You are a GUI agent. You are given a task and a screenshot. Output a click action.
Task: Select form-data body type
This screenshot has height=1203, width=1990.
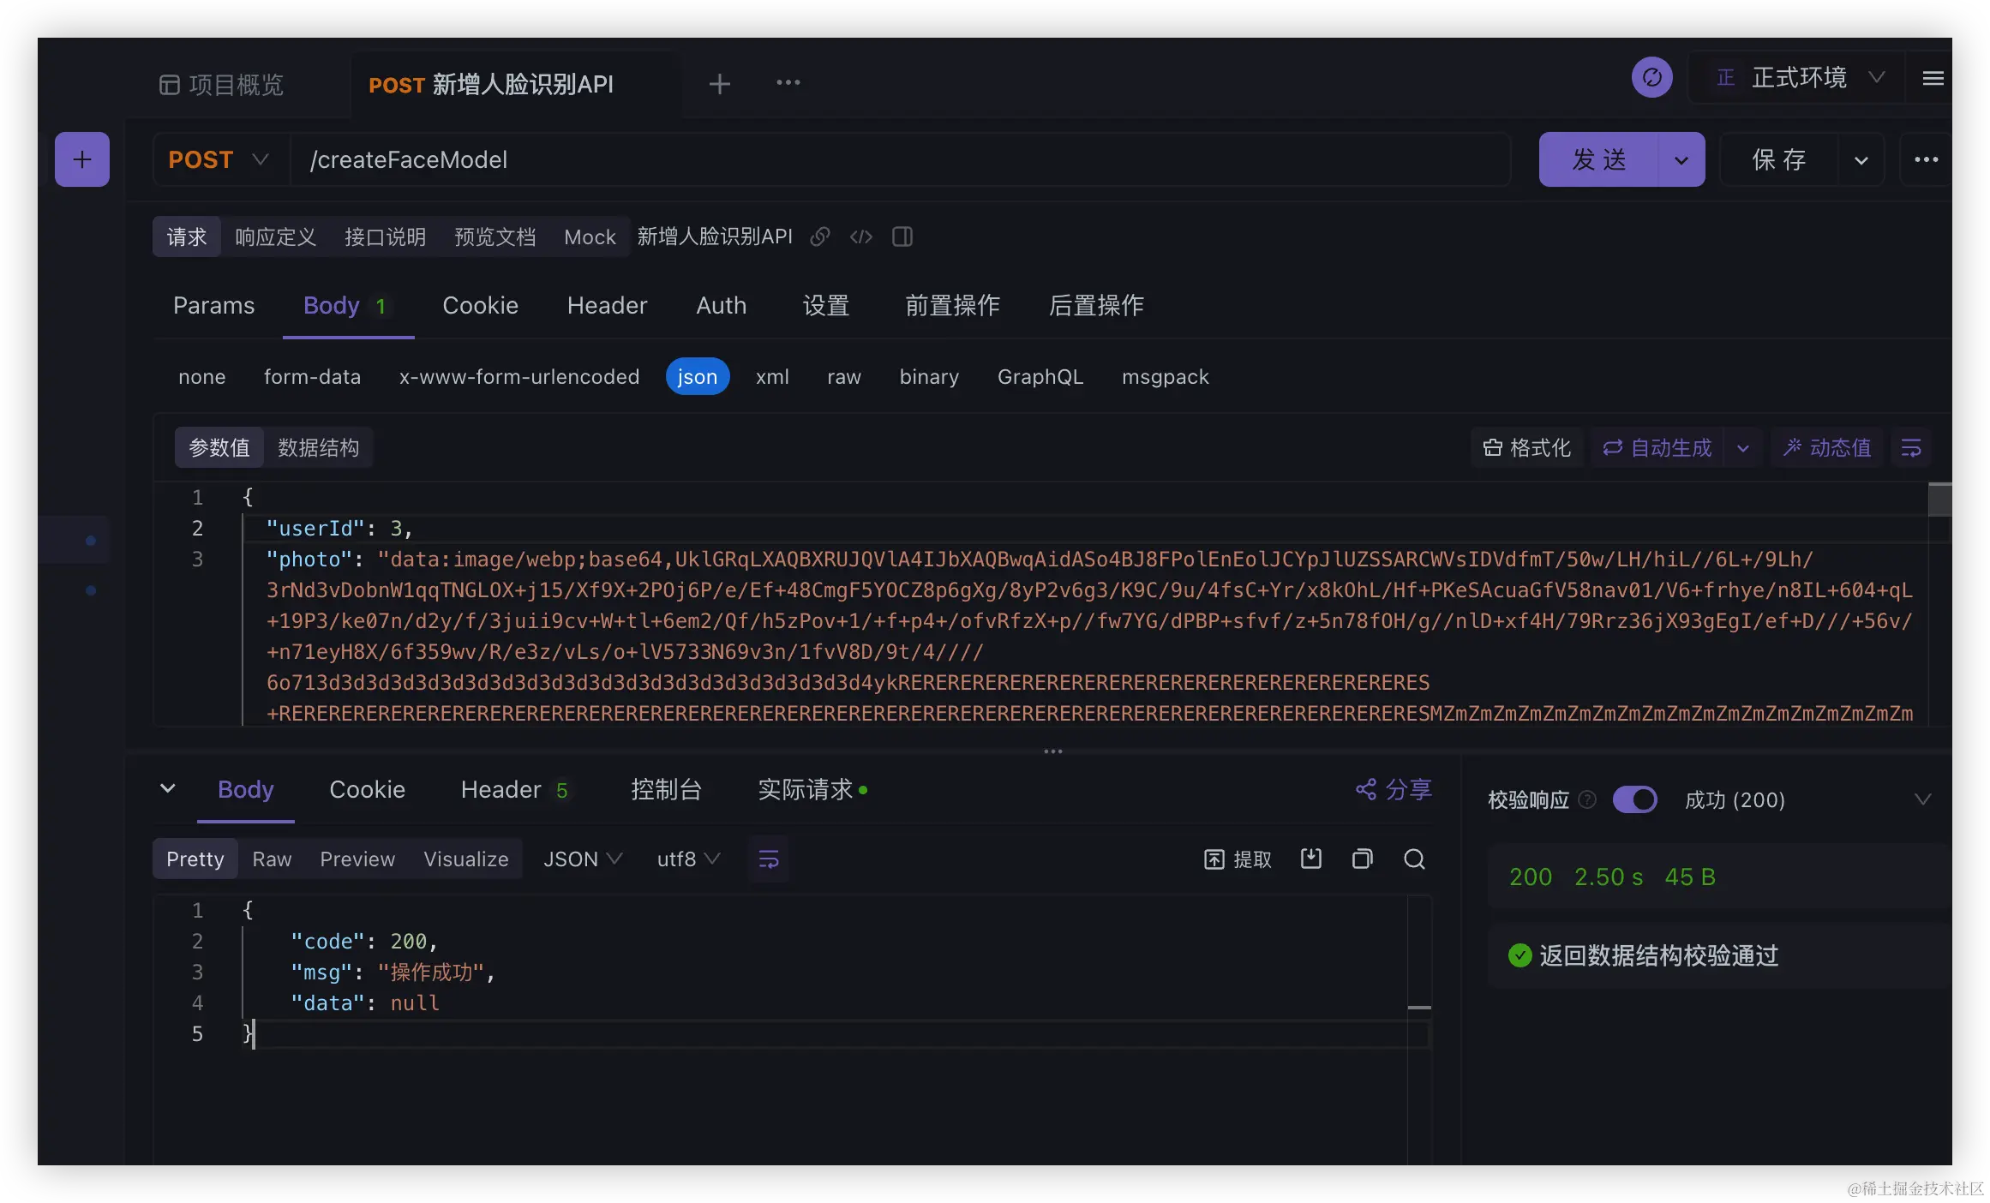tap(312, 377)
